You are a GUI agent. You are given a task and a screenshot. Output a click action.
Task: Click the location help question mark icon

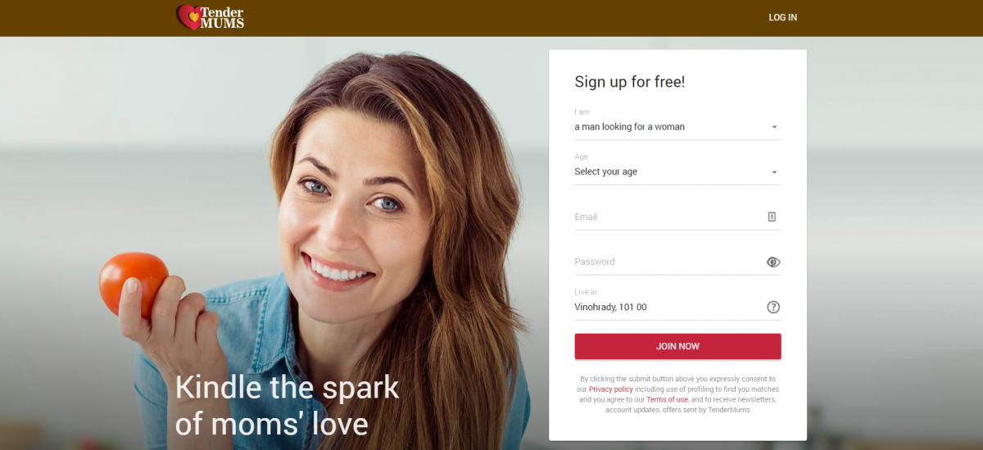[x=773, y=308]
